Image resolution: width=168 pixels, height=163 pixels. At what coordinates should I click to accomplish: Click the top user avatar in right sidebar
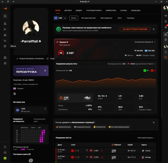pyautogui.click(x=165, y=8)
